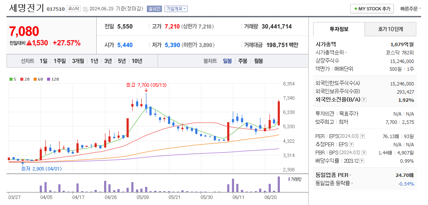Select the 1년 line chart period
The width and height of the screenshot is (428, 205).
tap(94, 61)
